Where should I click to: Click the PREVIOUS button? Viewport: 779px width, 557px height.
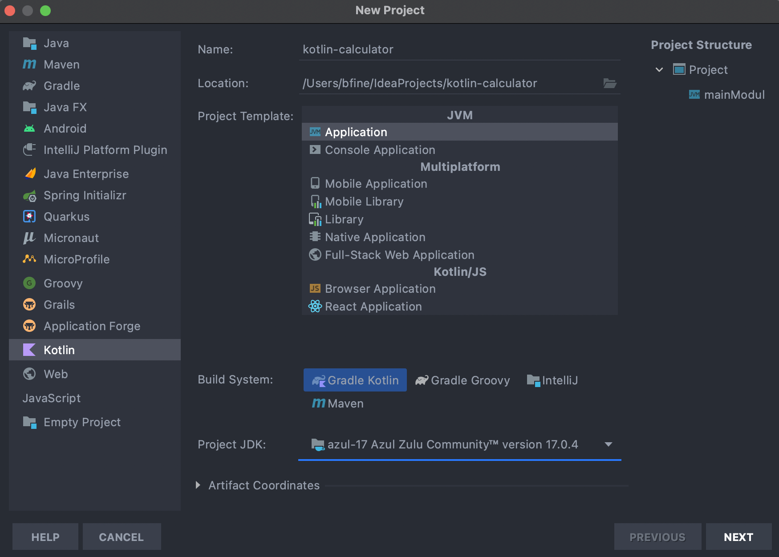pos(657,537)
